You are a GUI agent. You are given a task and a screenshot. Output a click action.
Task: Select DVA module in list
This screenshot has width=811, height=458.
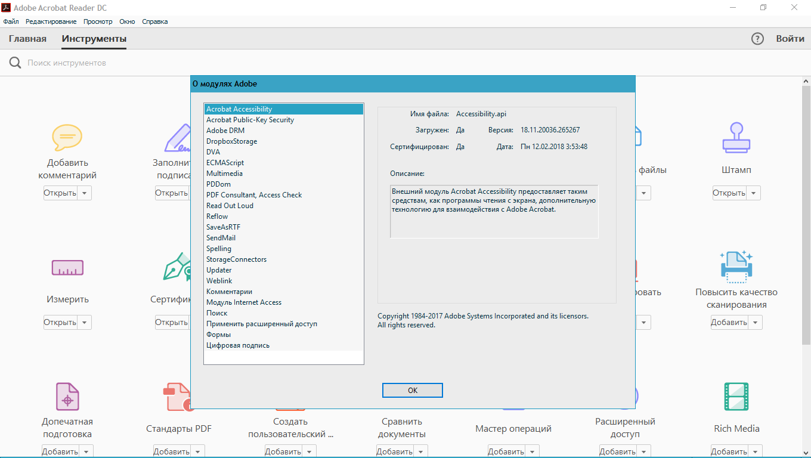pos(284,152)
